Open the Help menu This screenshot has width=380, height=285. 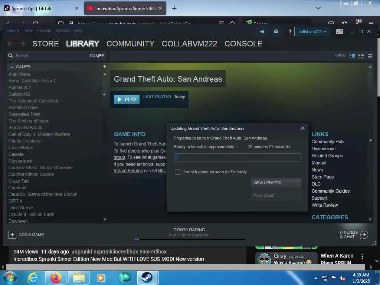(x=78, y=30)
